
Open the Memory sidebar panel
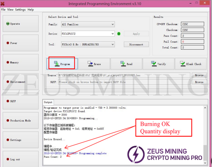point(20,63)
